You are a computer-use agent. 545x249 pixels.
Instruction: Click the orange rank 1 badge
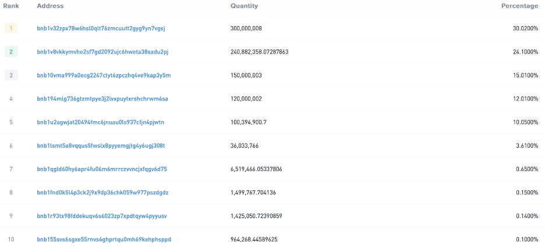(11, 29)
